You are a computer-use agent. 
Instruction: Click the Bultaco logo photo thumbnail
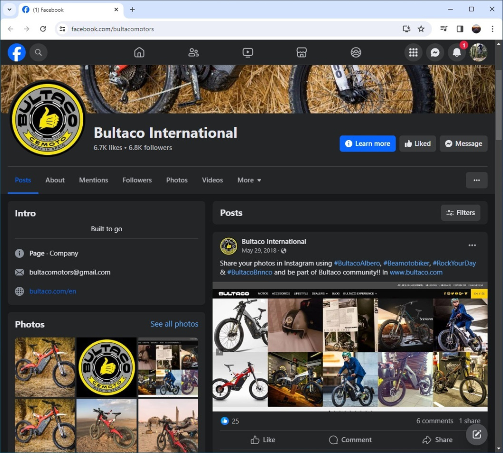pyautogui.click(x=106, y=367)
